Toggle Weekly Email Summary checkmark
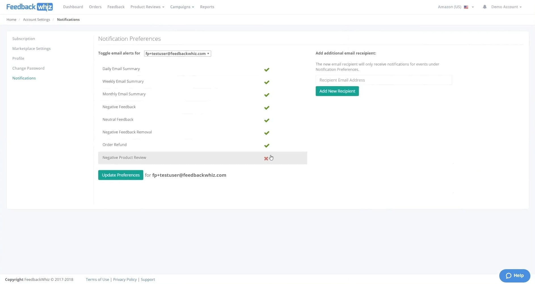Image resolution: width=535 pixels, height=284 pixels. click(267, 82)
